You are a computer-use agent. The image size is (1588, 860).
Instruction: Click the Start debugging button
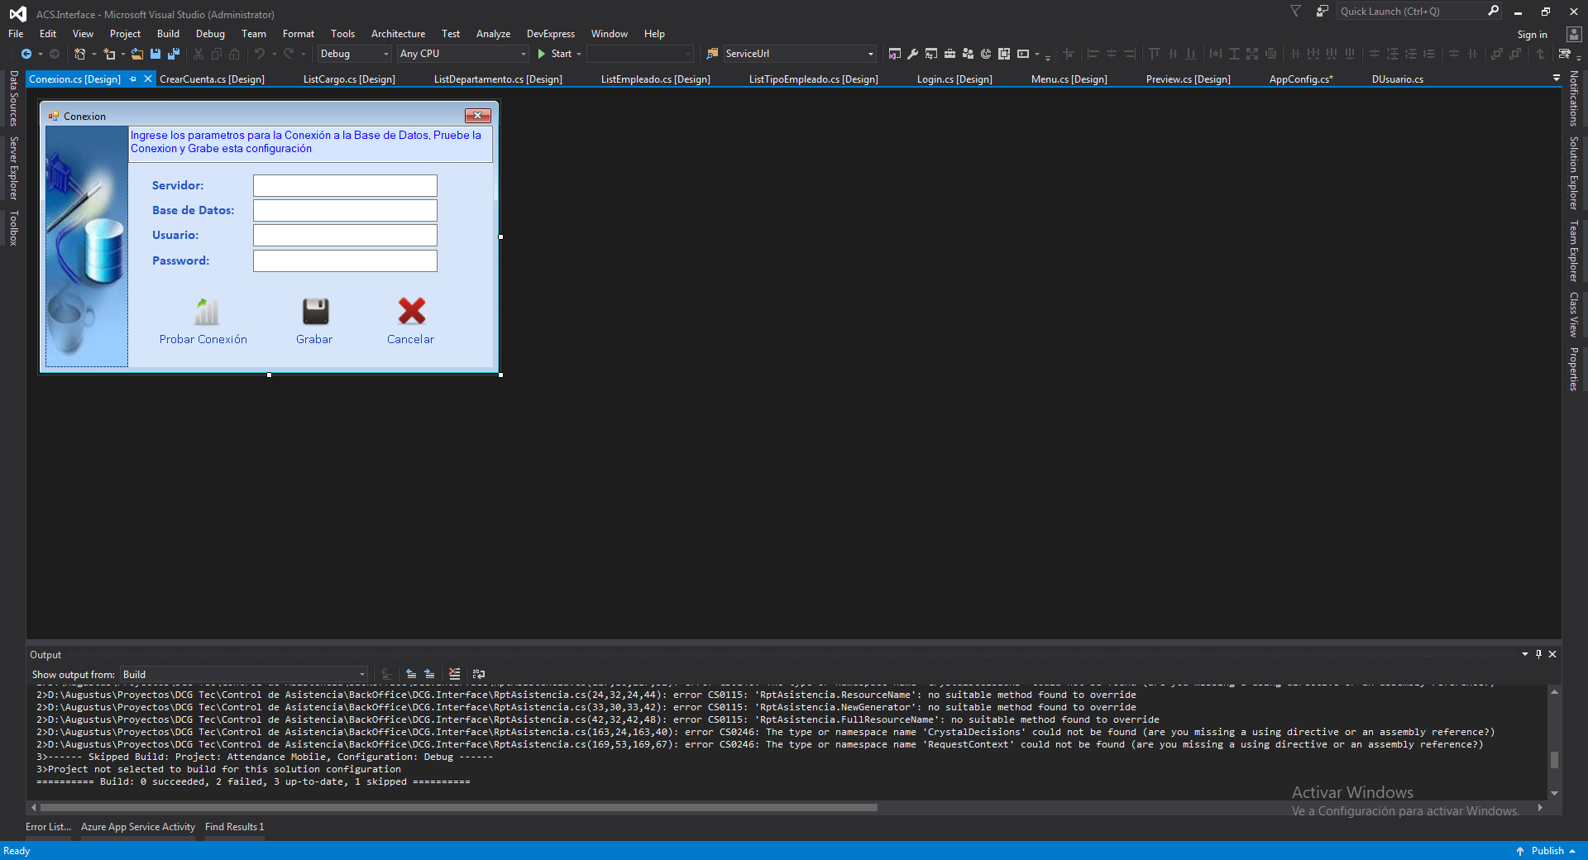tap(554, 54)
